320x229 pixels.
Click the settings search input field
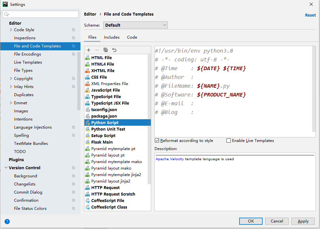pos(40,14)
